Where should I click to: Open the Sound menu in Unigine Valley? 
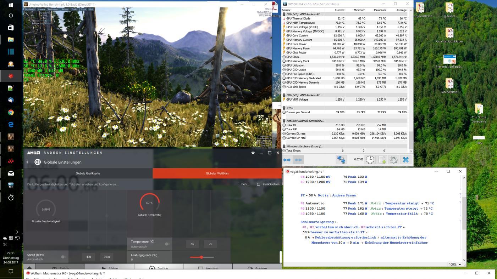click(83, 9)
